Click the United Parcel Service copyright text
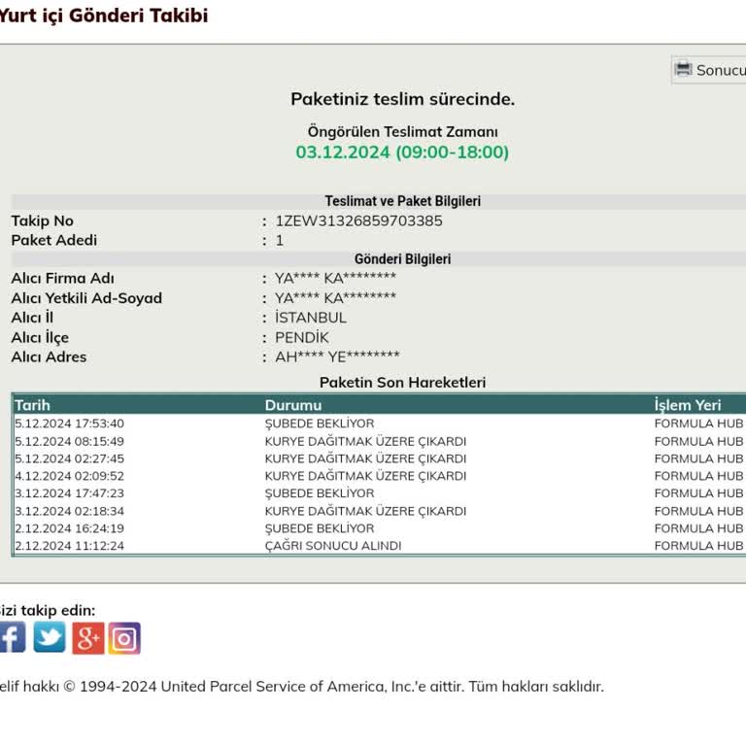This screenshot has width=746, height=746. (x=302, y=687)
